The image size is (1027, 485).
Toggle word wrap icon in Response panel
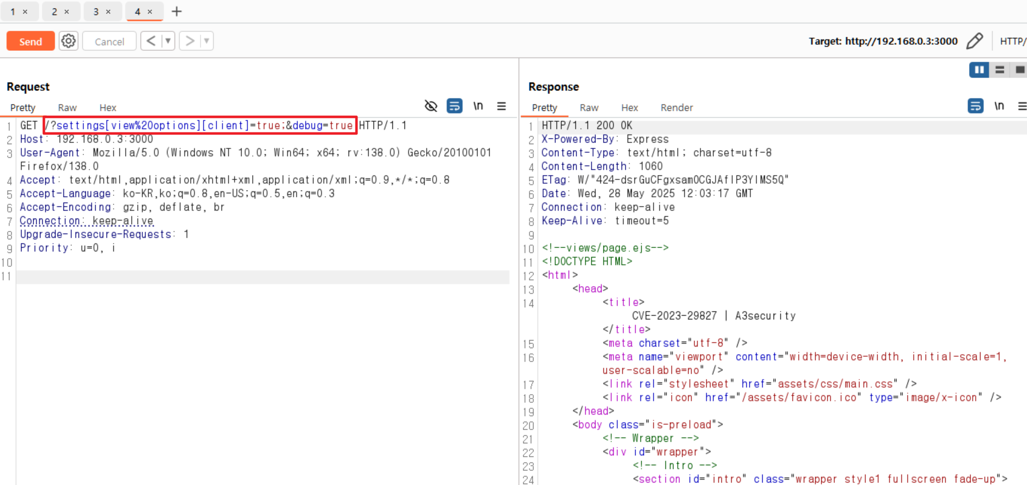975,106
